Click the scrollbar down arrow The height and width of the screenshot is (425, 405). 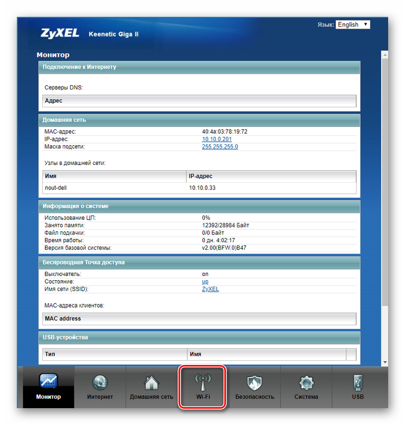click(384, 362)
